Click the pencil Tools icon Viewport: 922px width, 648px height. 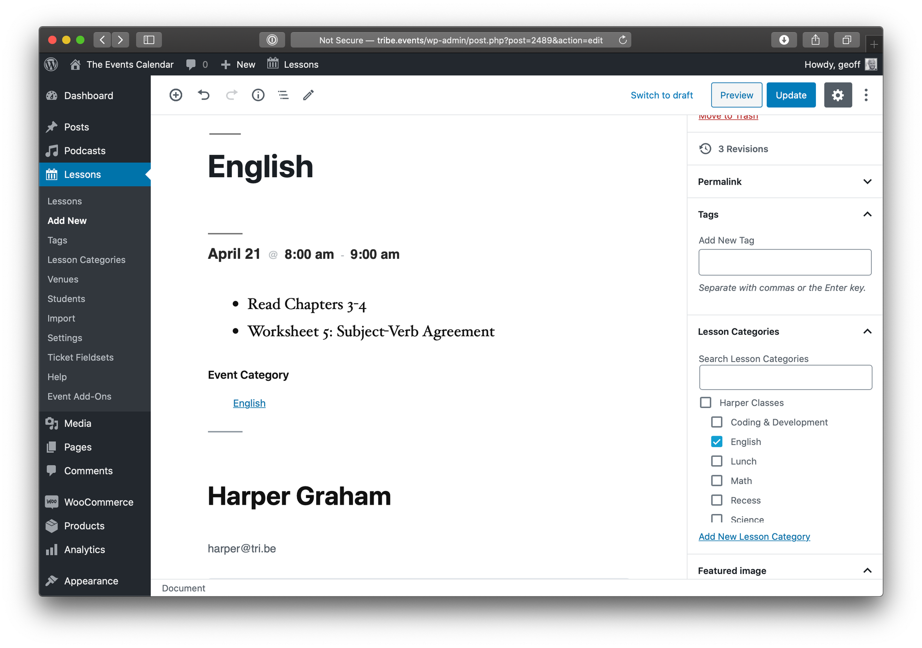pyautogui.click(x=308, y=95)
